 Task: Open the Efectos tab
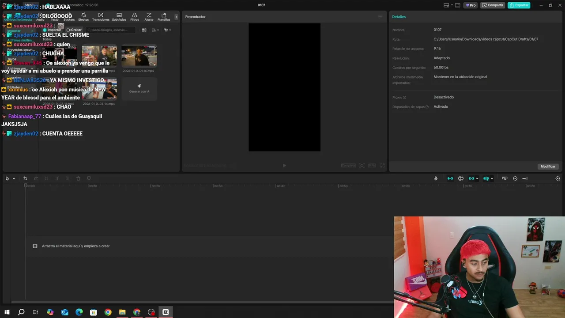click(x=83, y=17)
